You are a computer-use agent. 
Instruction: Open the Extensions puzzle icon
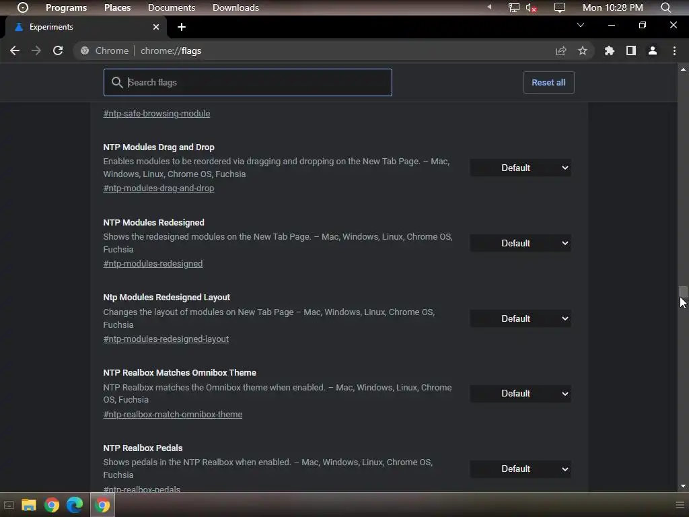click(x=610, y=51)
